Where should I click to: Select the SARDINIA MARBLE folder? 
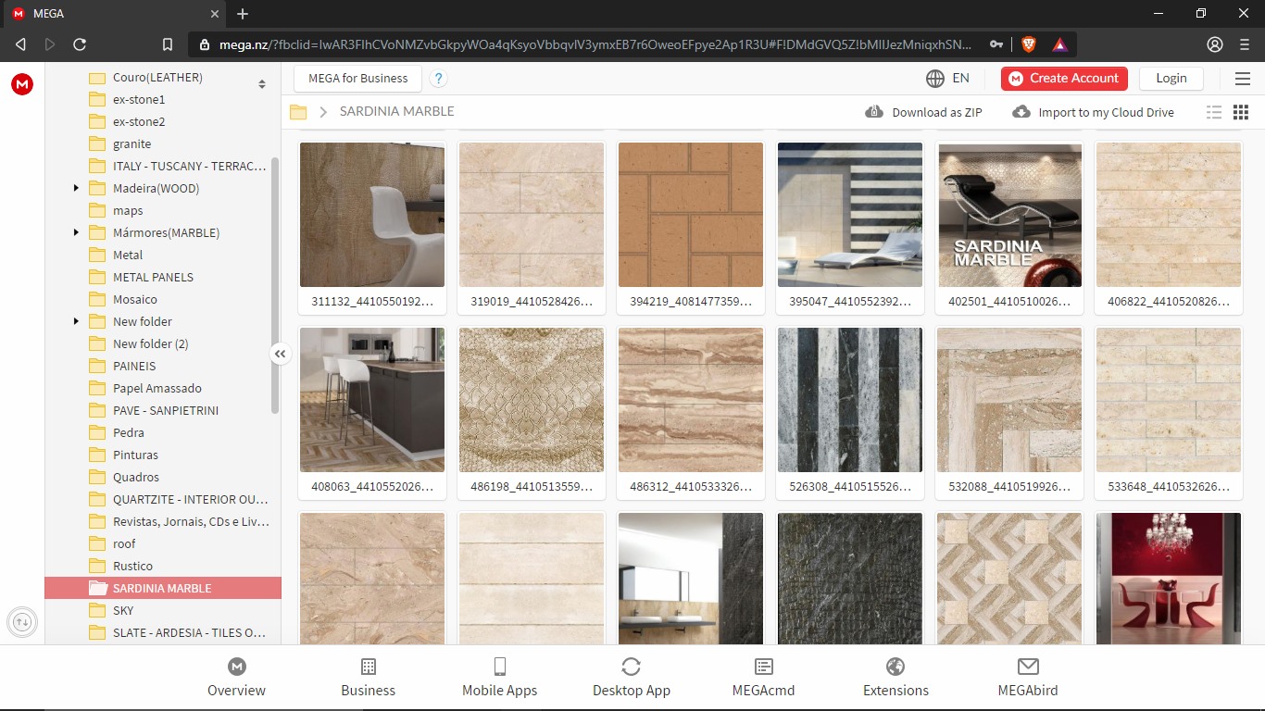162,588
